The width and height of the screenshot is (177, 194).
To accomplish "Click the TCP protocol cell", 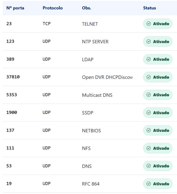I will point(46,24).
